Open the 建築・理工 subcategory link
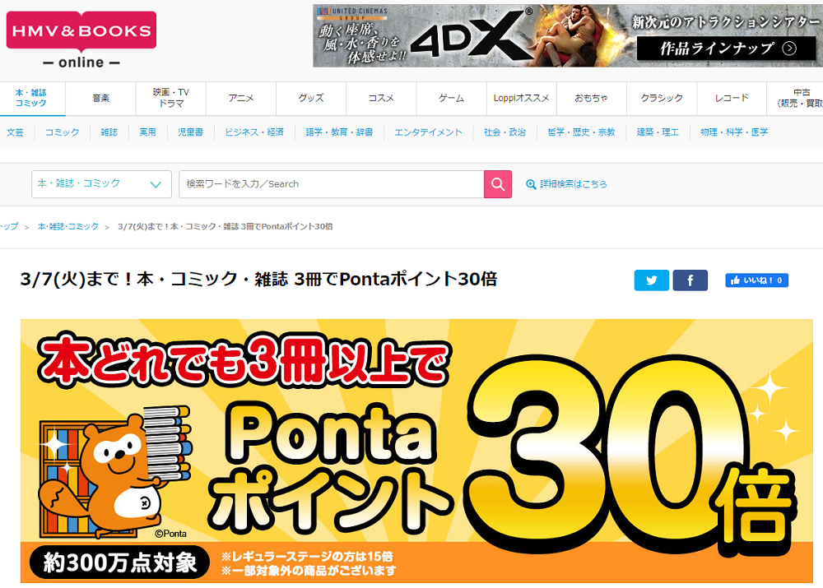823x588 pixels. (x=658, y=132)
